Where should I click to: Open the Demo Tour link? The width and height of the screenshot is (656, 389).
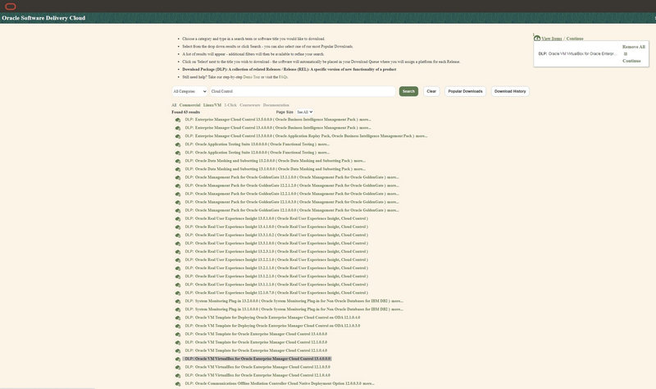point(252,77)
